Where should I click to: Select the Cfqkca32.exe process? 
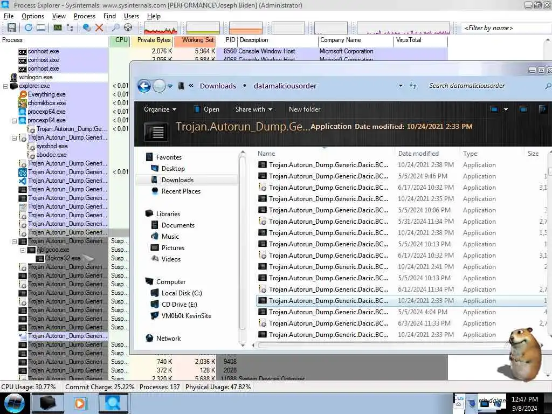point(63,258)
